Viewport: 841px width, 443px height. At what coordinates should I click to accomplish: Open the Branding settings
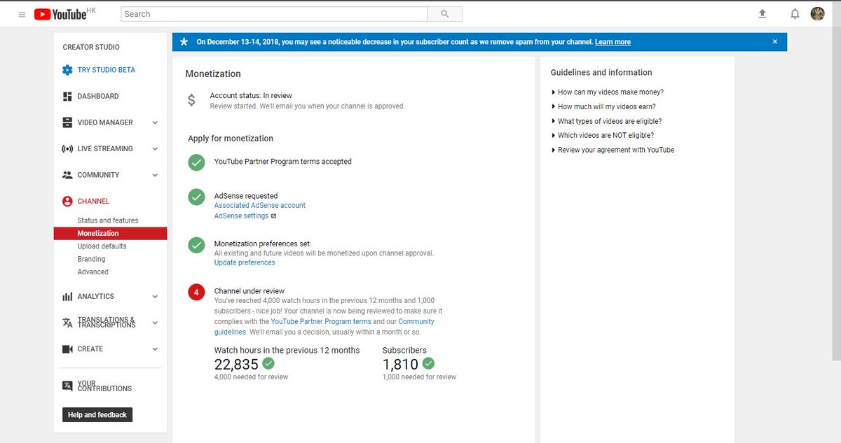(x=91, y=259)
